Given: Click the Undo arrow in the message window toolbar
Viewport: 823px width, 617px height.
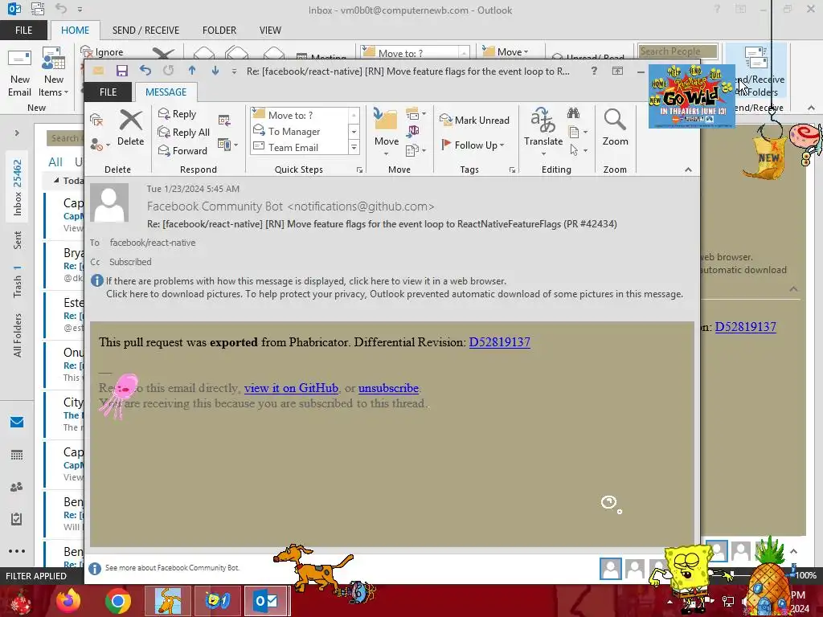Looking at the screenshot, I should 145,71.
